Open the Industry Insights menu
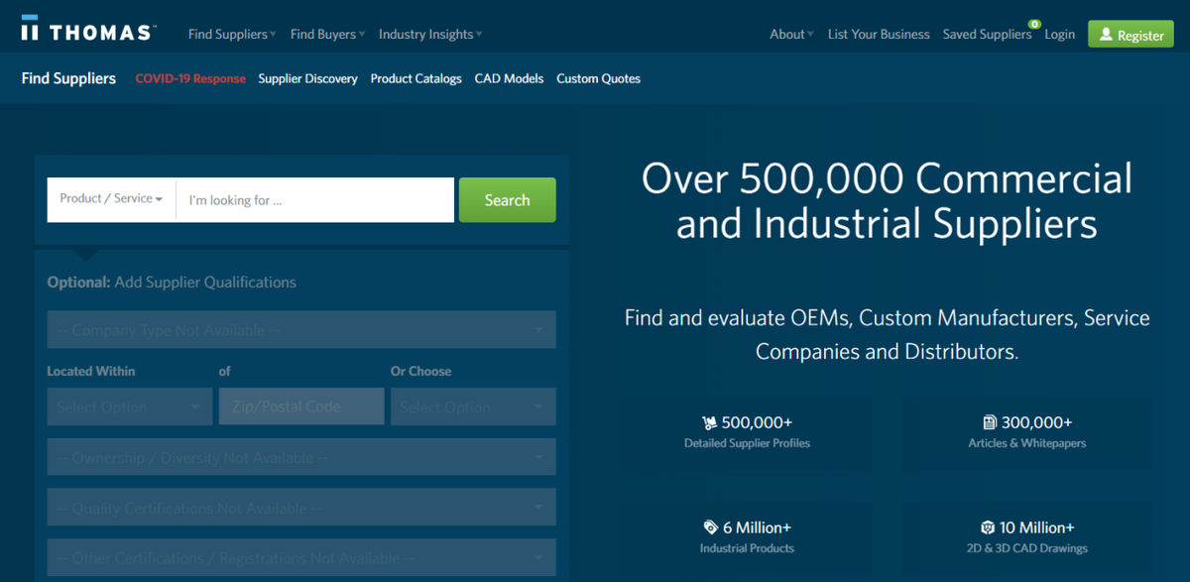This screenshot has height=582, width=1190. 430,35
